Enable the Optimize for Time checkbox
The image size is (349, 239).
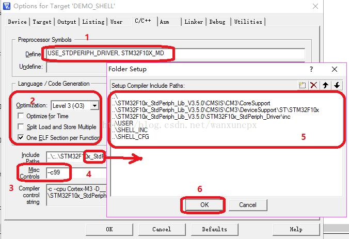pos(21,116)
